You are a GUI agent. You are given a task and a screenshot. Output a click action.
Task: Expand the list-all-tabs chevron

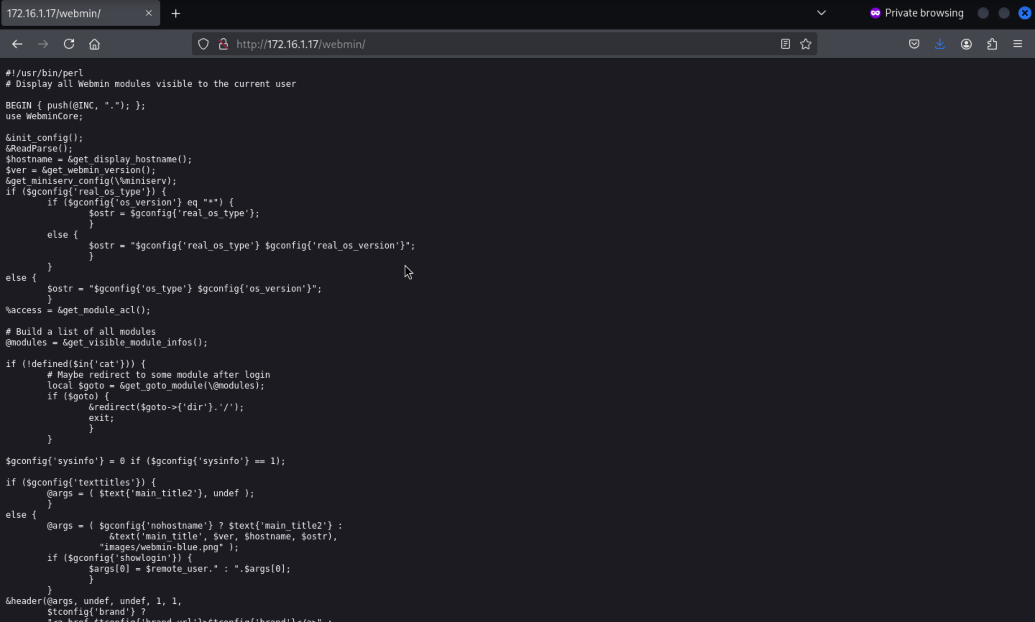(x=822, y=13)
